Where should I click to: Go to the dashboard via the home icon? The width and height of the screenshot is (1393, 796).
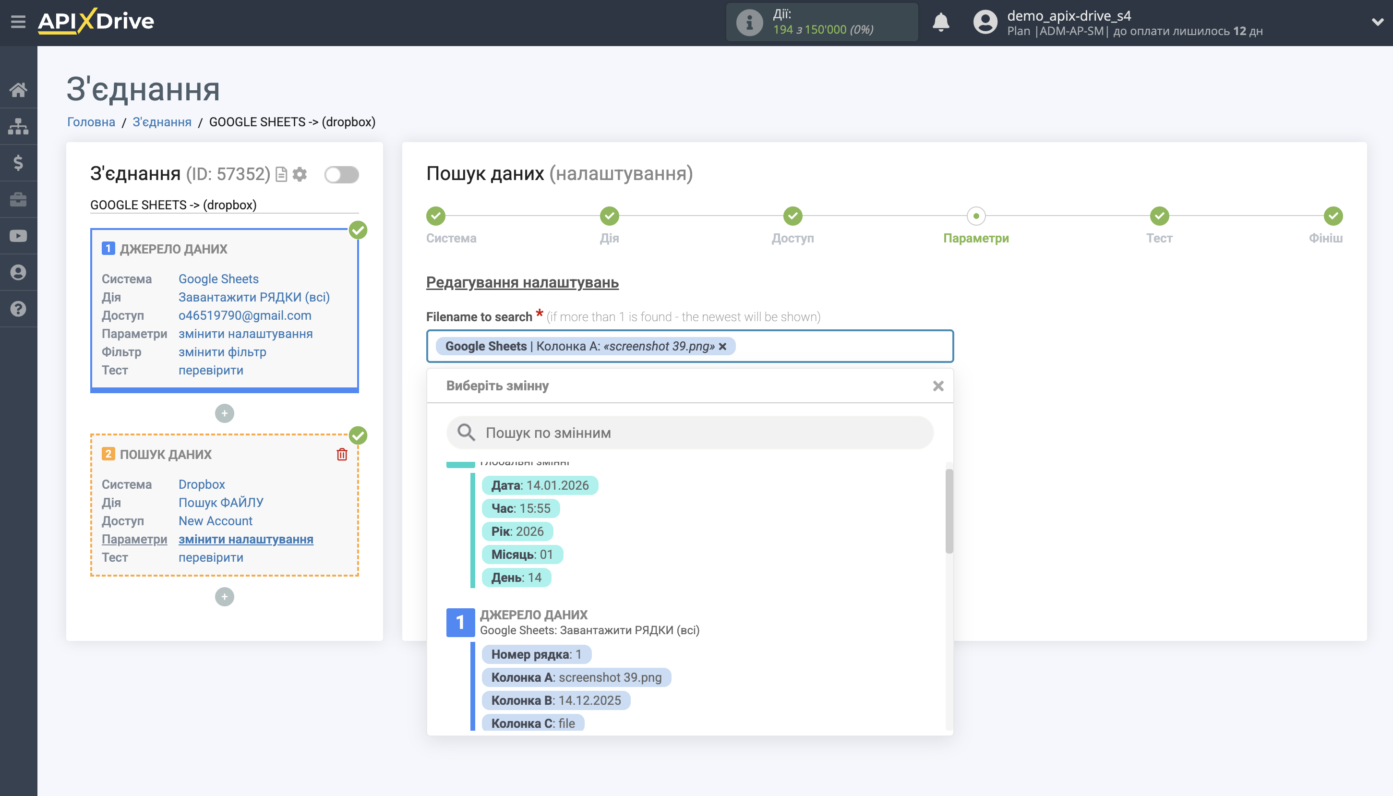[18, 89]
